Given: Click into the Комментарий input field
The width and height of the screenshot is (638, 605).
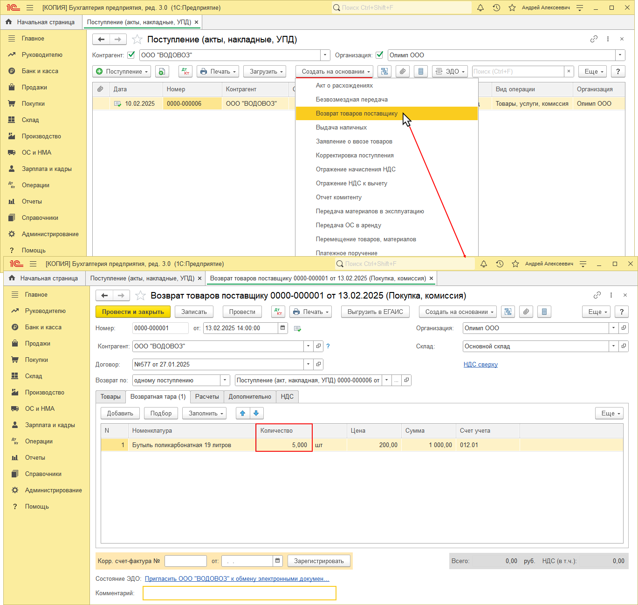Looking at the screenshot, I should tap(239, 593).
